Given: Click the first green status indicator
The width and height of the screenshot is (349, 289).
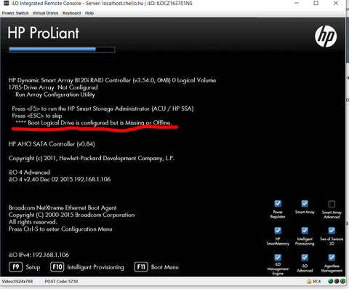Looking at the screenshot, I should click(330, 281).
